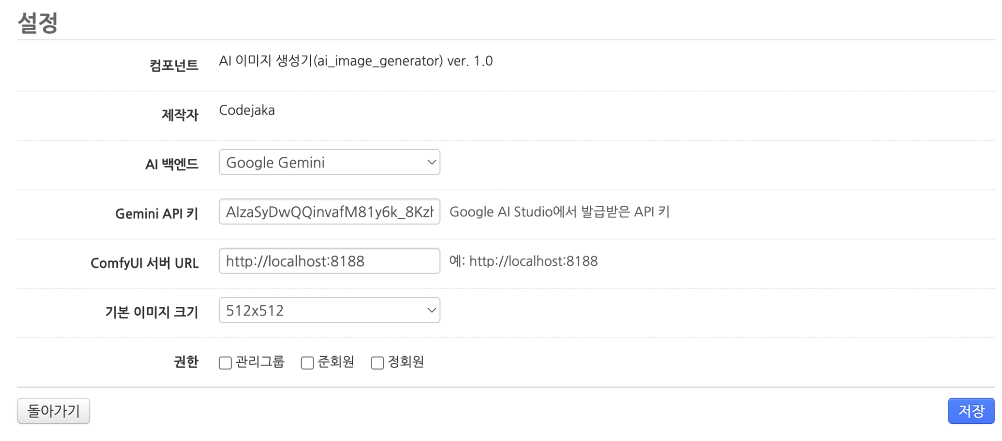Click the ComfyUI 서버 URL text field
The width and height of the screenshot is (1002, 441).
[x=329, y=261]
